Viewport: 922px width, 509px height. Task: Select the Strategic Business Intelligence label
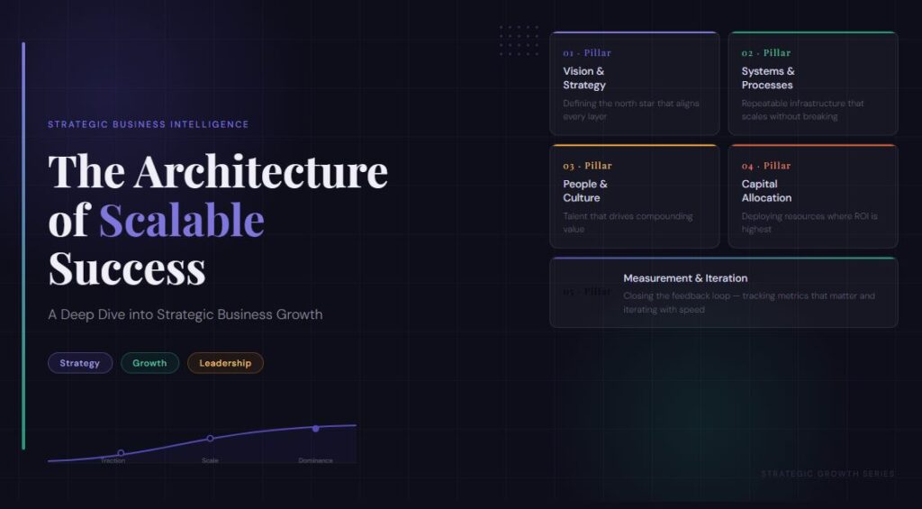tap(149, 124)
